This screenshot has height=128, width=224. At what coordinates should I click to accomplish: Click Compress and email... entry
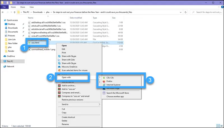pos(71,93)
